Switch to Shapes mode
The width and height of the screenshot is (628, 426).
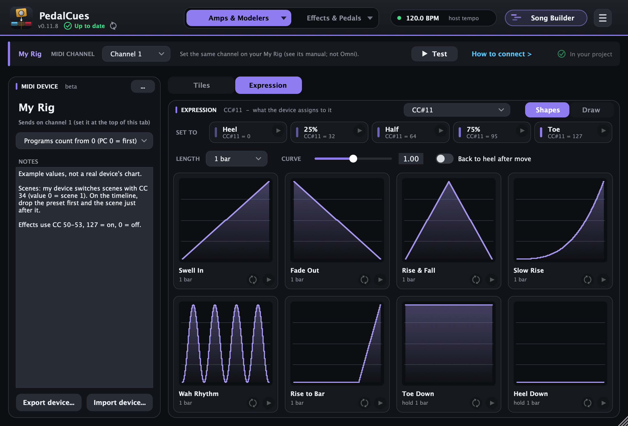[547, 110]
